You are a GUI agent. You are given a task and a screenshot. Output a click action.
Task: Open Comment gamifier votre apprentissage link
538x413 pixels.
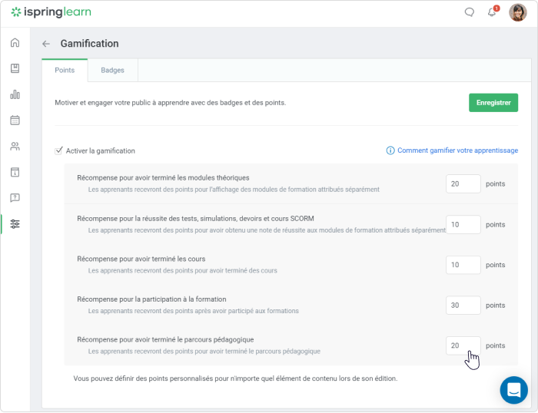457,150
